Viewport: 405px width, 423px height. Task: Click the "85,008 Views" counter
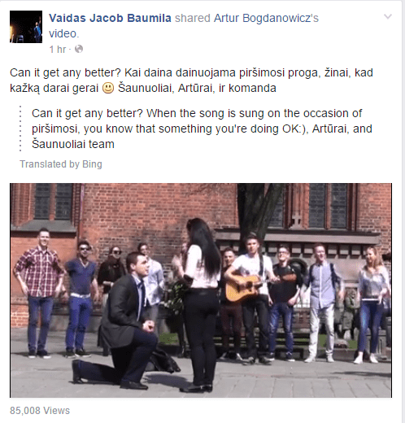[40, 411]
